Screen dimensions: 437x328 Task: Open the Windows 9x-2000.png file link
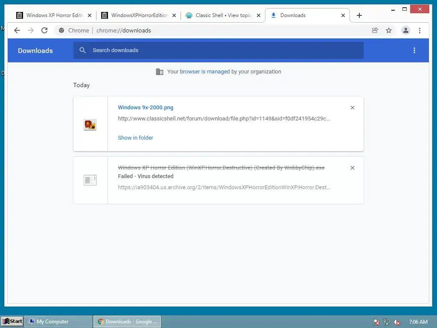pos(146,107)
